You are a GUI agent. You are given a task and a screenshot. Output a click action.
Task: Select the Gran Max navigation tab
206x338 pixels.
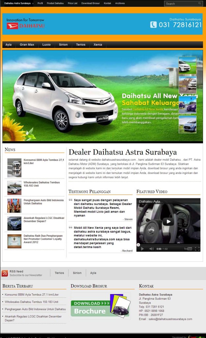click(x=27, y=45)
